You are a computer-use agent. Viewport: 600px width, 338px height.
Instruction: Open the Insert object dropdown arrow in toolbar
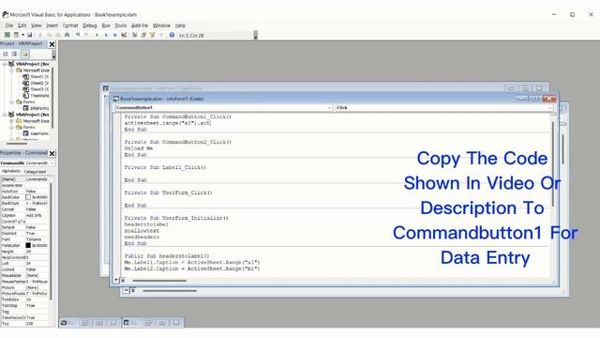point(22,35)
